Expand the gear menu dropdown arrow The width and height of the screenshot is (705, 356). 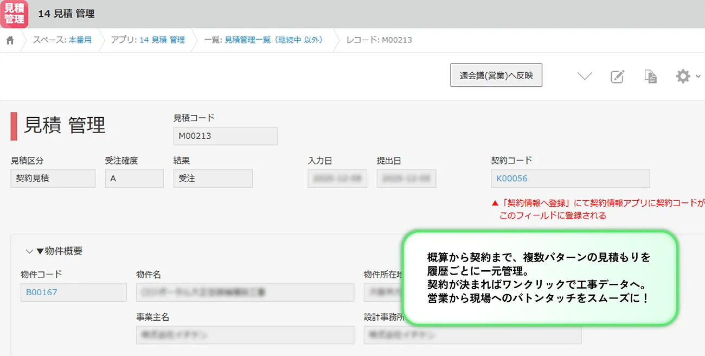tap(697, 77)
